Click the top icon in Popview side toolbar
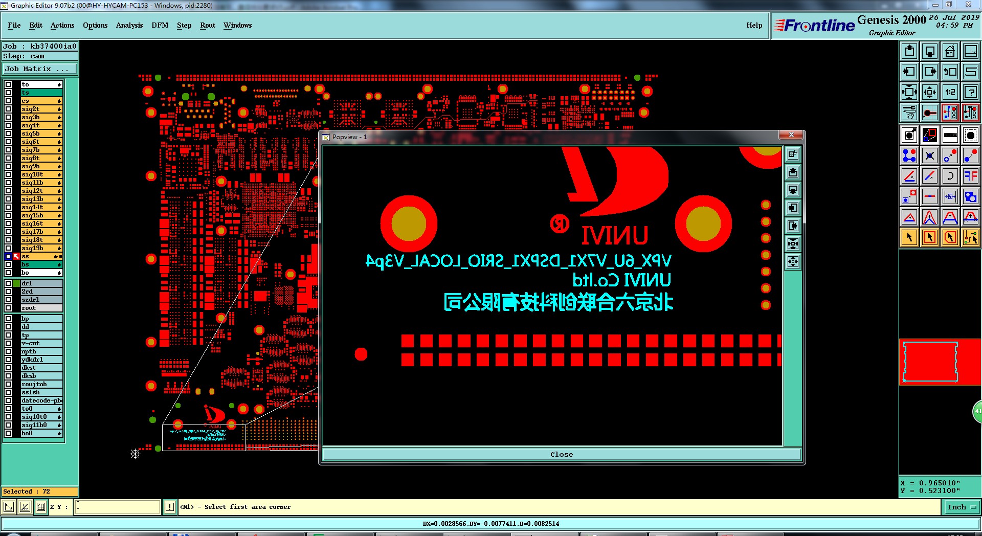The width and height of the screenshot is (982, 536). pyautogui.click(x=793, y=154)
